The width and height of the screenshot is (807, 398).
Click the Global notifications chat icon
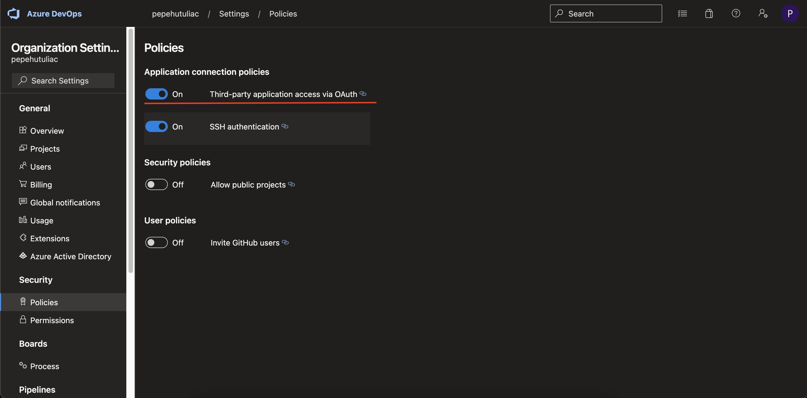tap(23, 202)
